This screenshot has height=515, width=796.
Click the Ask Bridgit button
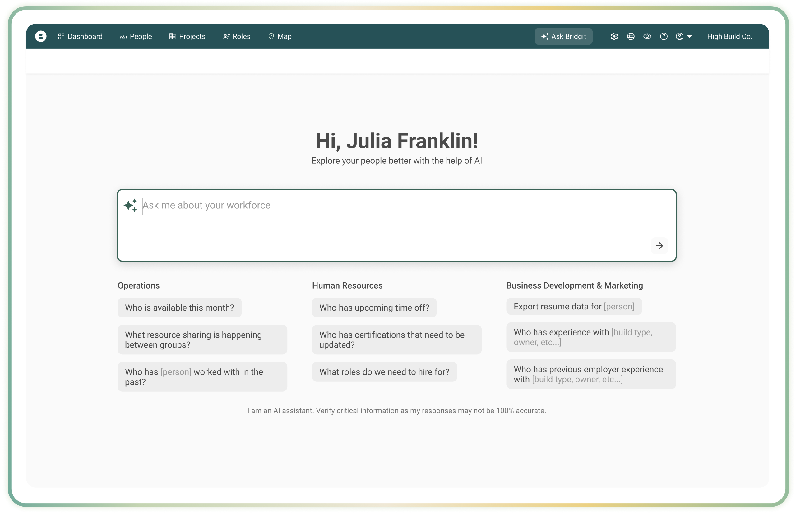(x=563, y=36)
